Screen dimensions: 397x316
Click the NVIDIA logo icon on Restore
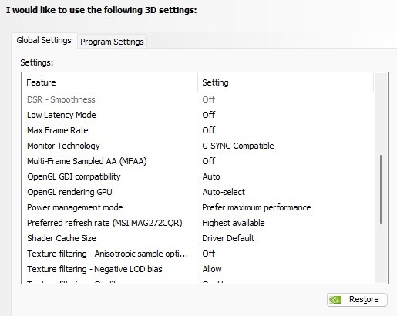coord(335,300)
